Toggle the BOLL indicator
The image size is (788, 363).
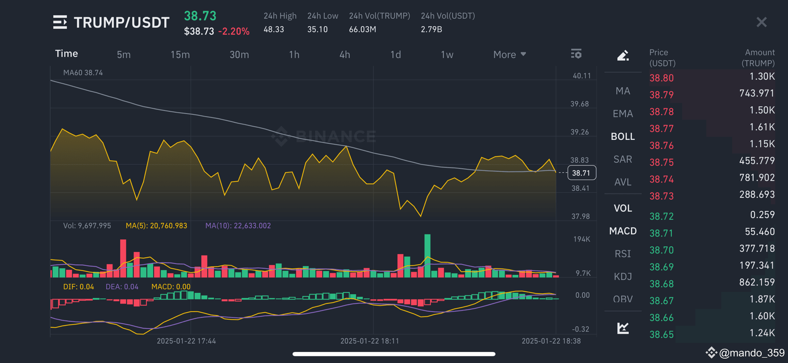click(623, 136)
